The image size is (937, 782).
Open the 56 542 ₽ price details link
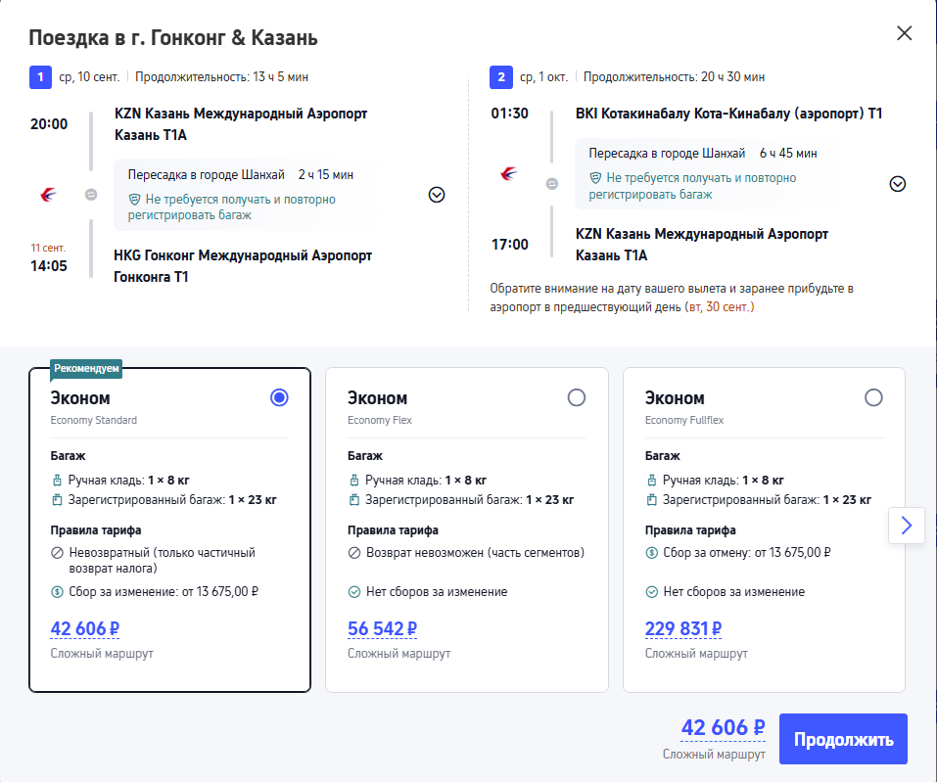click(x=383, y=629)
